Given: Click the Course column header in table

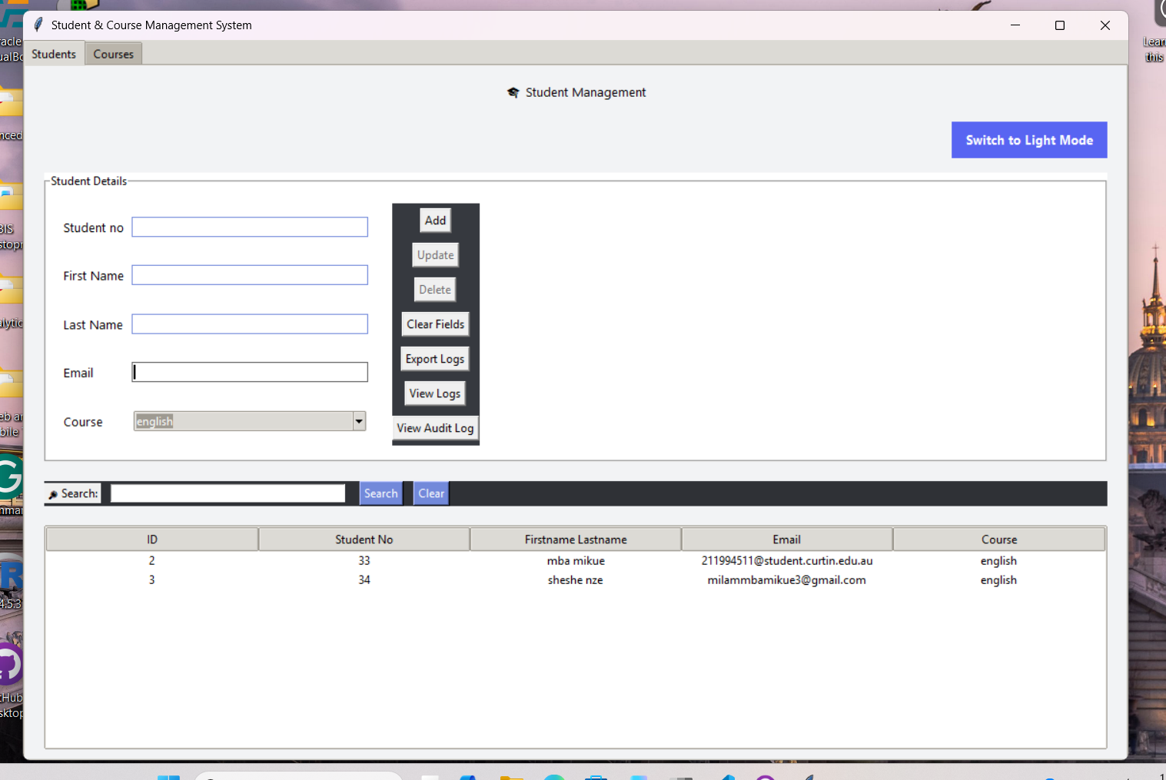Looking at the screenshot, I should pos(999,539).
